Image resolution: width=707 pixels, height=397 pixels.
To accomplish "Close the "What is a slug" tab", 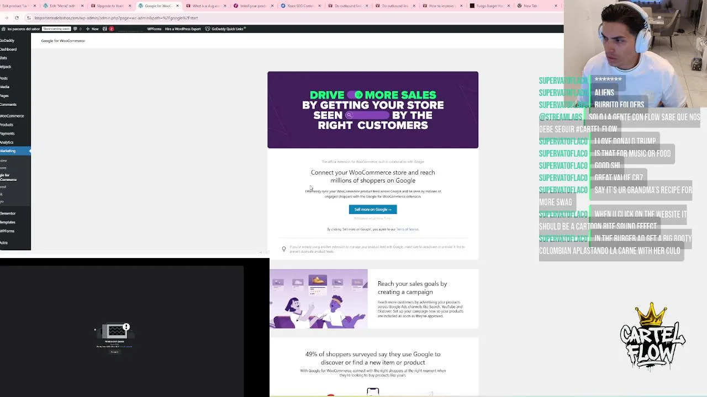I will [225, 6].
